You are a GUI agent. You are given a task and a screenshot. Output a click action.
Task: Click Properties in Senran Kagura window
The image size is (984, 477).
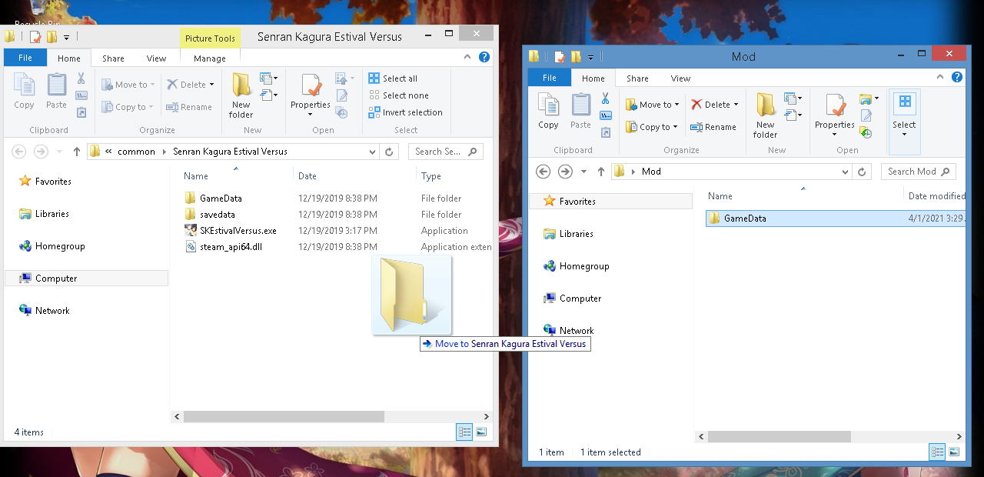pyautogui.click(x=311, y=96)
